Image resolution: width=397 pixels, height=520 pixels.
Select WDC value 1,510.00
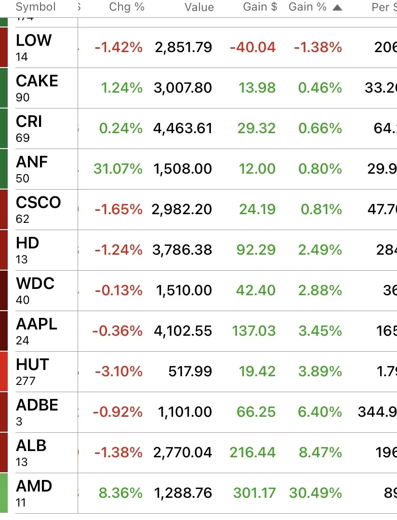click(x=184, y=290)
